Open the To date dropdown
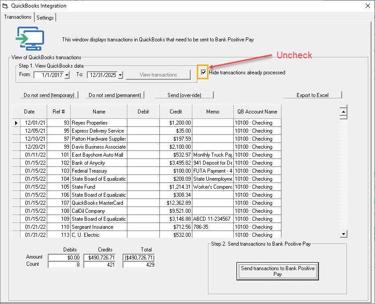375x304 pixels. coord(120,75)
